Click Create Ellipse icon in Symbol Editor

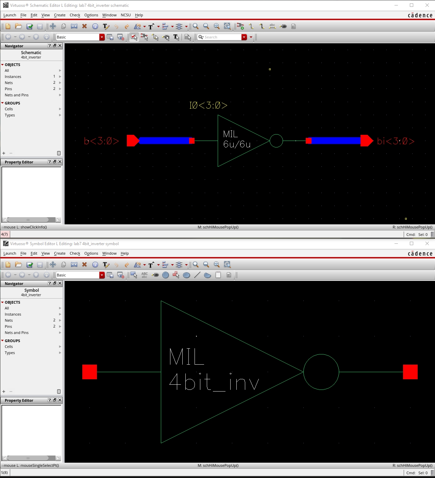pos(186,275)
